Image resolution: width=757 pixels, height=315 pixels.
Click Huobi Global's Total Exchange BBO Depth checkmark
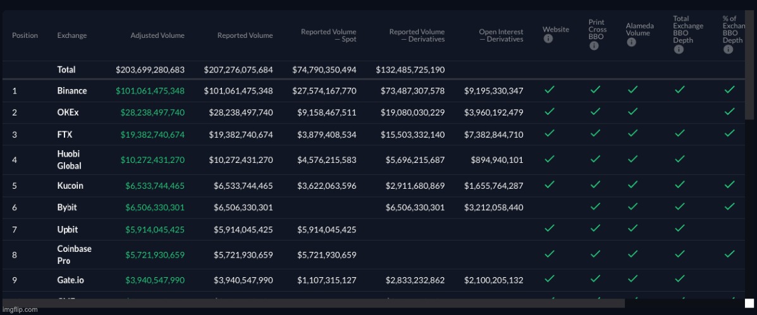pos(680,159)
